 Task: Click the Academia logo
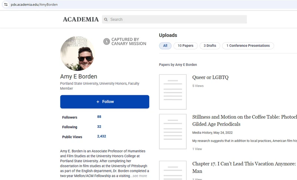point(81,19)
